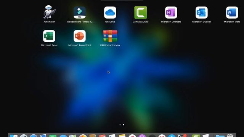Launch the Automator app
The image size is (244, 137).
click(49, 13)
